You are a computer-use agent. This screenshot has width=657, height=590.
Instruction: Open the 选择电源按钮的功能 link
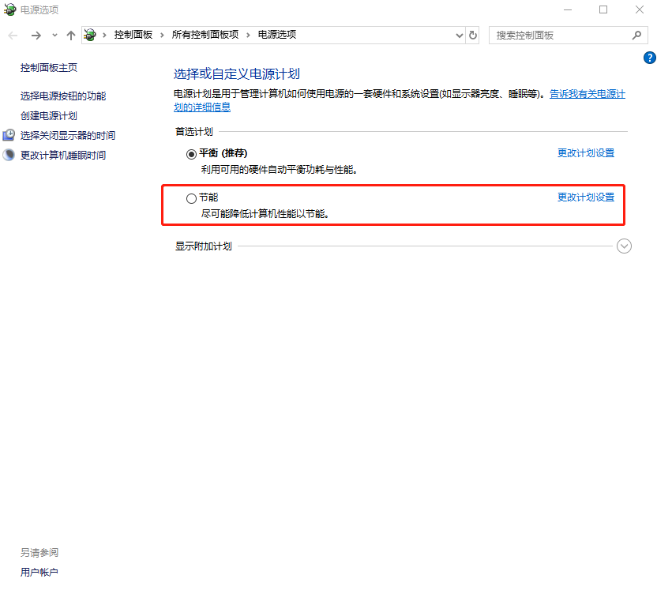pos(62,96)
